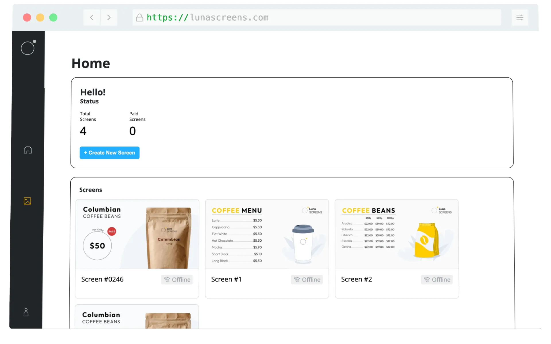551x344 pixels.
Task: Open the media gallery image icon
Action: click(28, 201)
